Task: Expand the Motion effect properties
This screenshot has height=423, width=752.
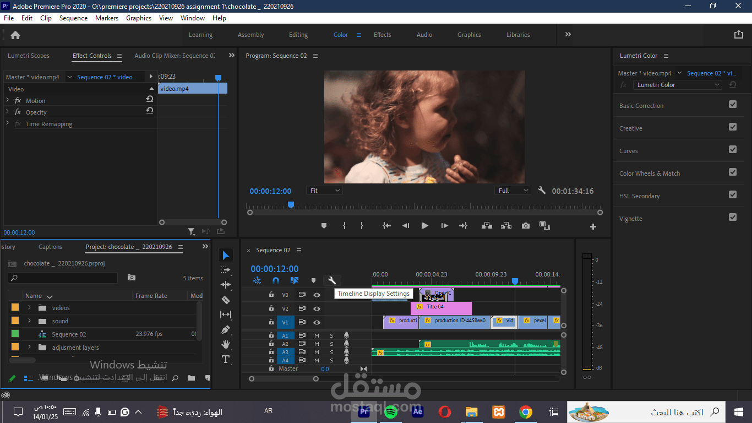Action: [x=8, y=100]
